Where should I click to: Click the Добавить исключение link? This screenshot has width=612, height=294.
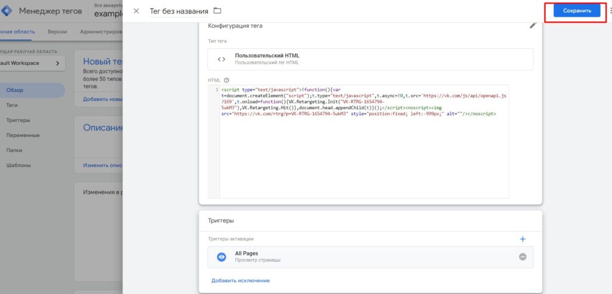pyautogui.click(x=240, y=280)
